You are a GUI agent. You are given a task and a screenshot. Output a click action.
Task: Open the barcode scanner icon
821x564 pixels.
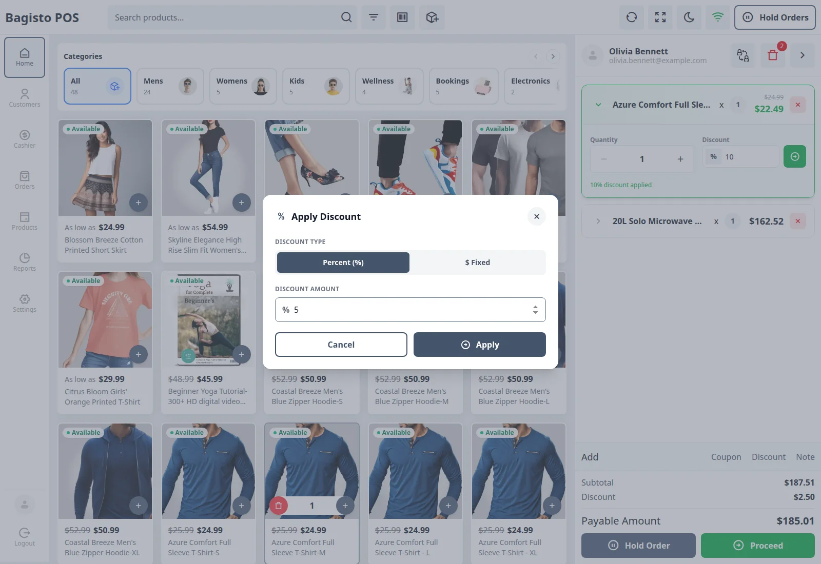[402, 17]
